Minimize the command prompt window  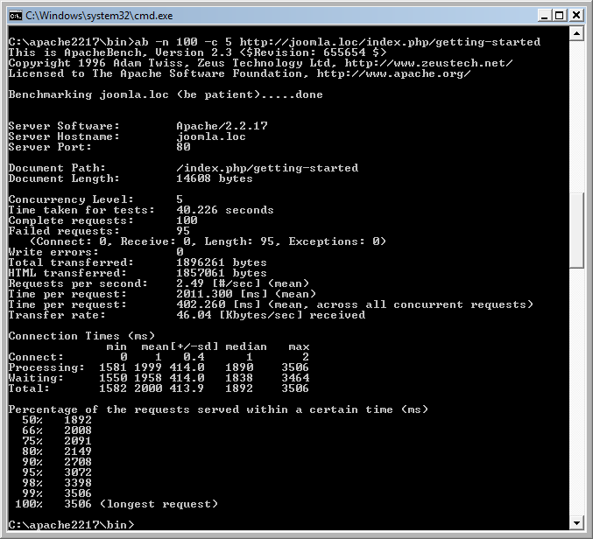coord(541,15)
